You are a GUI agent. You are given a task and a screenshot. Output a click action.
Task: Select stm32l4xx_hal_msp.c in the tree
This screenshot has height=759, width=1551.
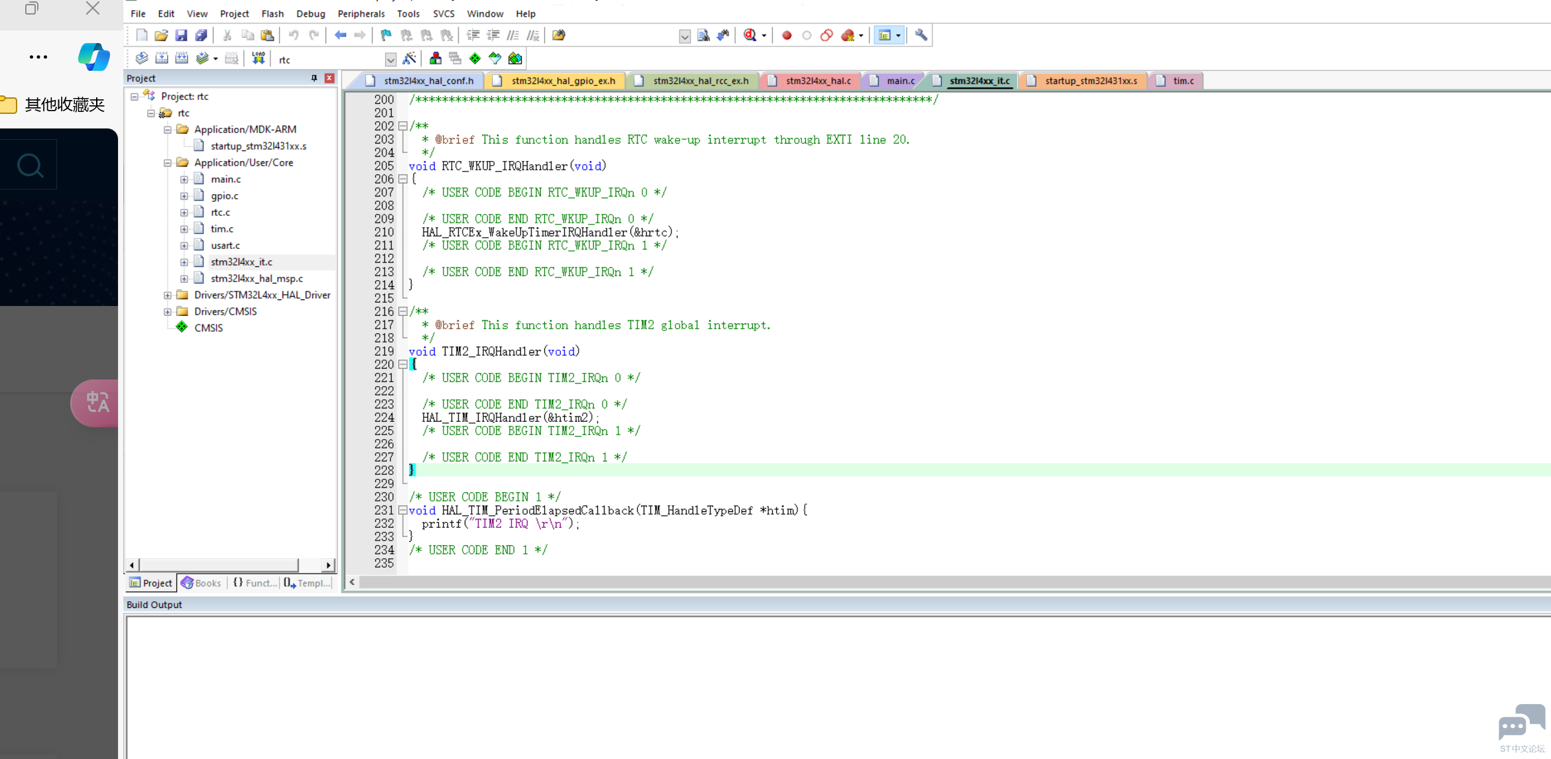coord(257,279)
